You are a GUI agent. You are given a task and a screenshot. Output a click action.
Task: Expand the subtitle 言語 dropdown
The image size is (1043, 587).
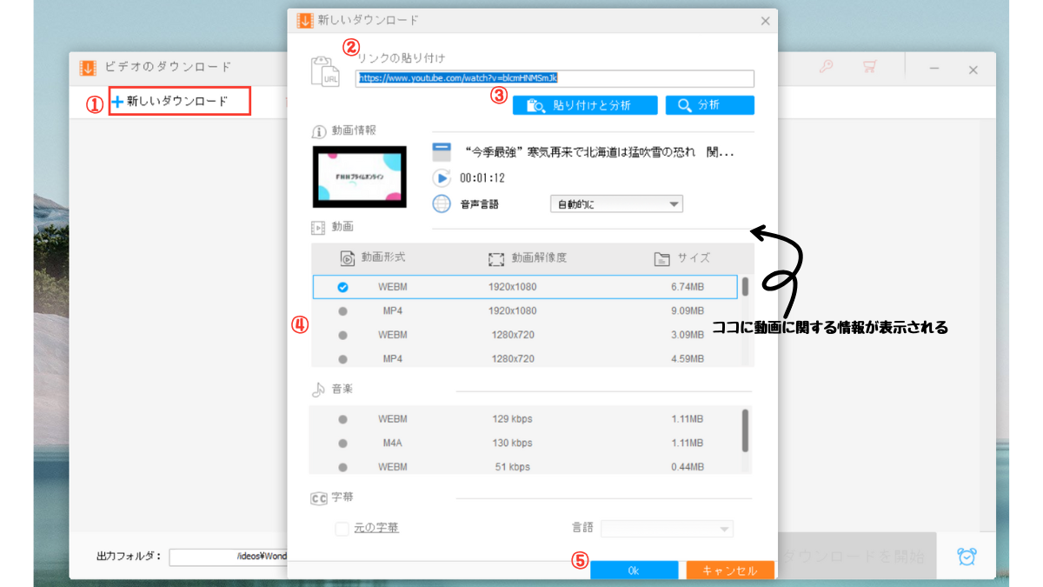coord(667,529)
